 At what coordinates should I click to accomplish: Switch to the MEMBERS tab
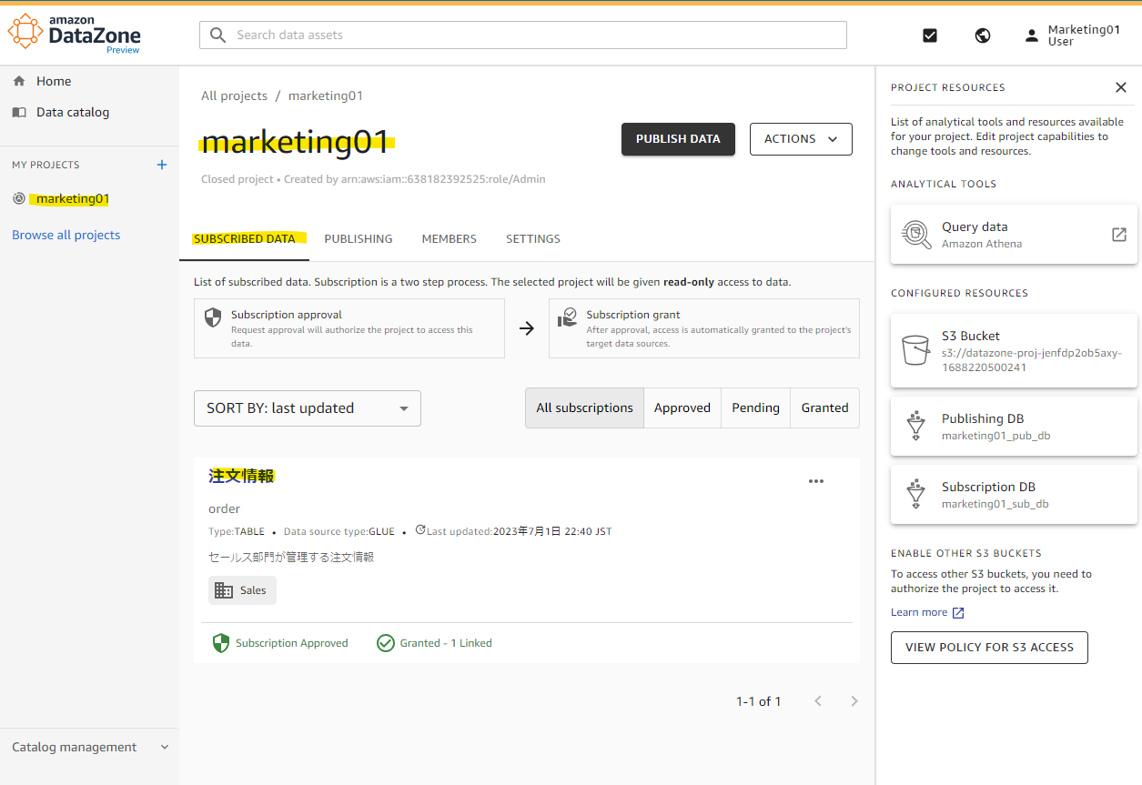click(x=450, y=238)
